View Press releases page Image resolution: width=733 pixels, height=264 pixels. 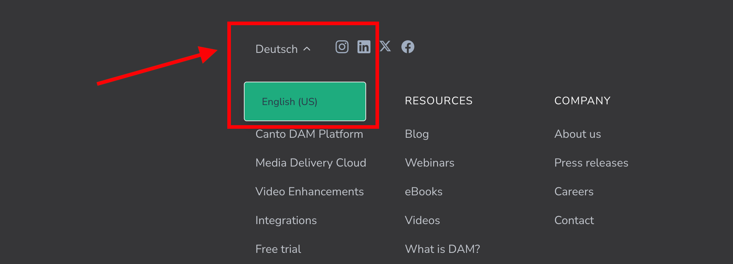[591, 163]
